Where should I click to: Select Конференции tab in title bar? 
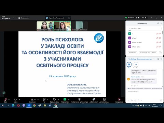24,18
